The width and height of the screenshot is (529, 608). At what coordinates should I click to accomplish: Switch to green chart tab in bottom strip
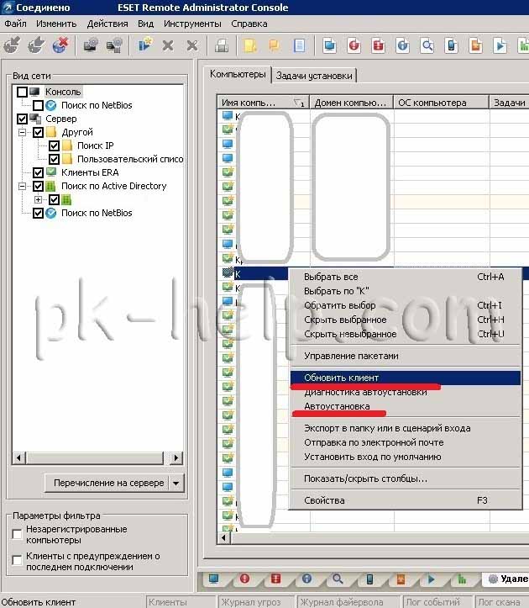[x=462, y=579]
